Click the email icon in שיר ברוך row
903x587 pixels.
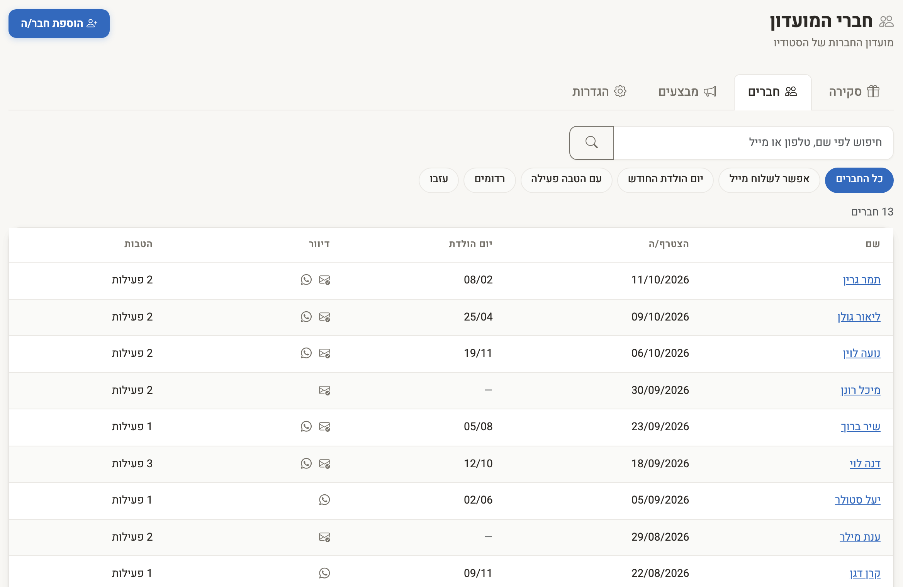coord(324,426)
